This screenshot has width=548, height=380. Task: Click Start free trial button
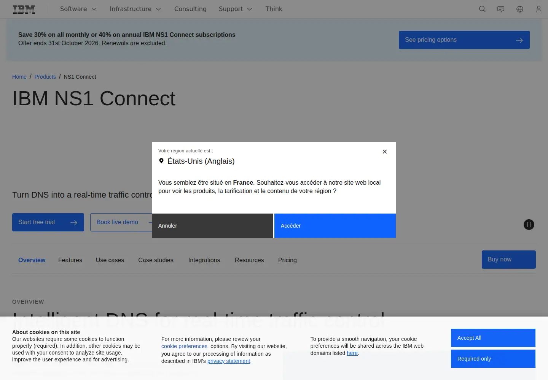click(48, 222)
